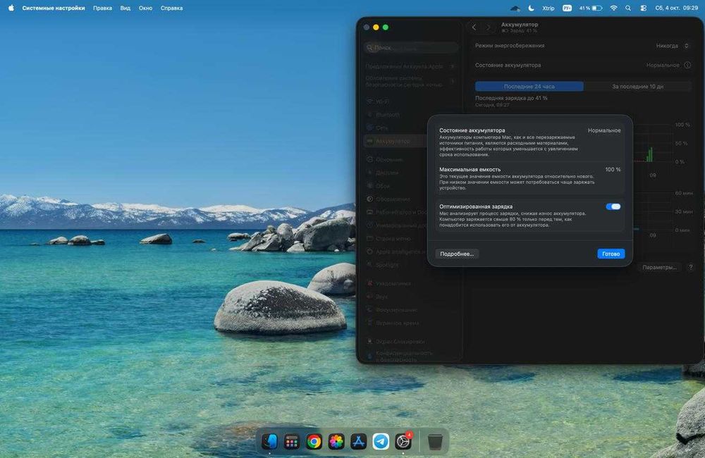The height and width of the screenshot is (458, 705).
Task: Click the Максимальная емкость heading text
Action: (470, 169)
